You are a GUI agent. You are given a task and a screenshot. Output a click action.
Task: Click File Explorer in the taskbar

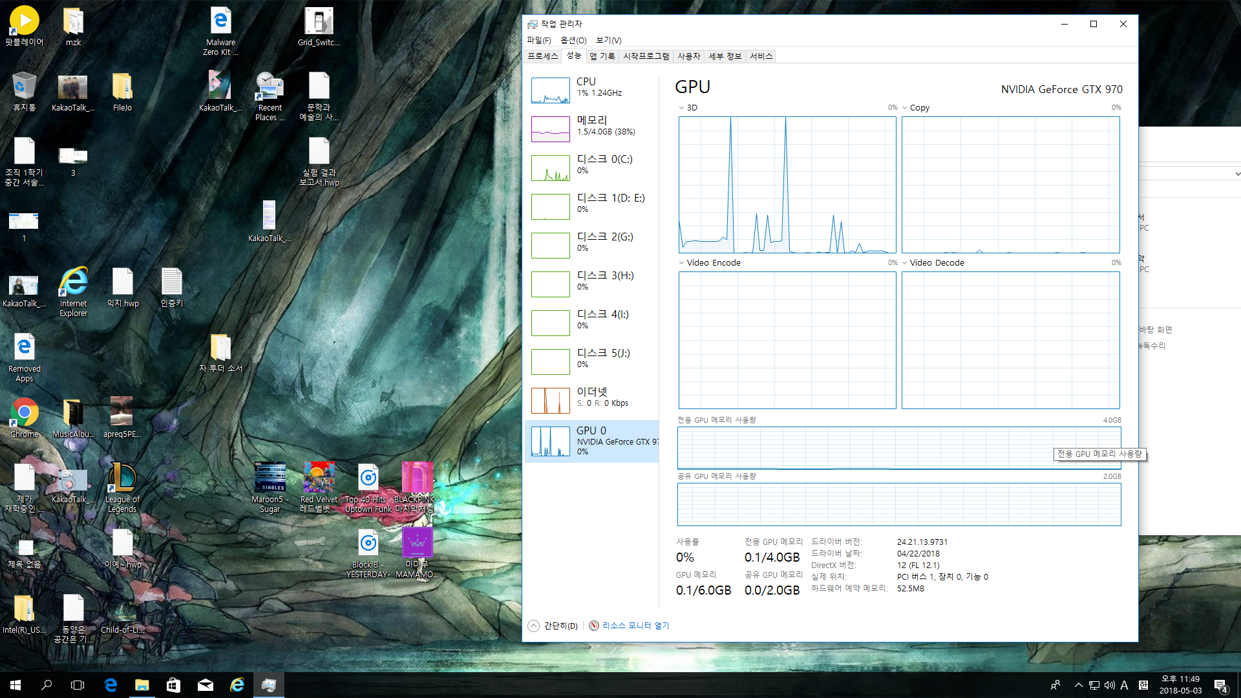point(142,685)
